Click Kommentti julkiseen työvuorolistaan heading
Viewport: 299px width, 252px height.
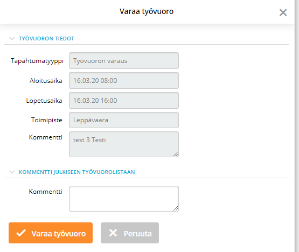click(77, 172)
